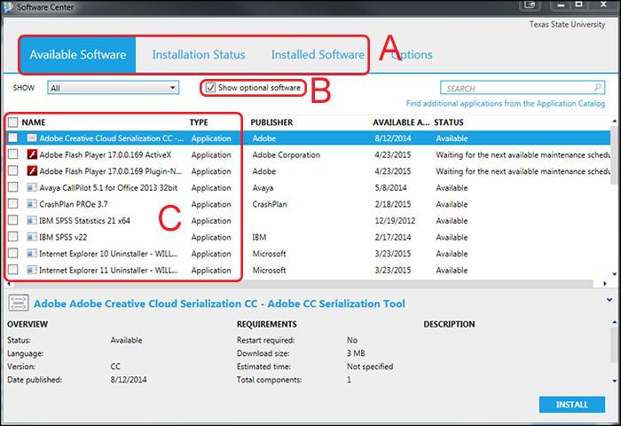Screen dimensions: 621x426
Task: Click the Adobe Creative Cloud Serialization row icon
Action: tap(32, 138)
